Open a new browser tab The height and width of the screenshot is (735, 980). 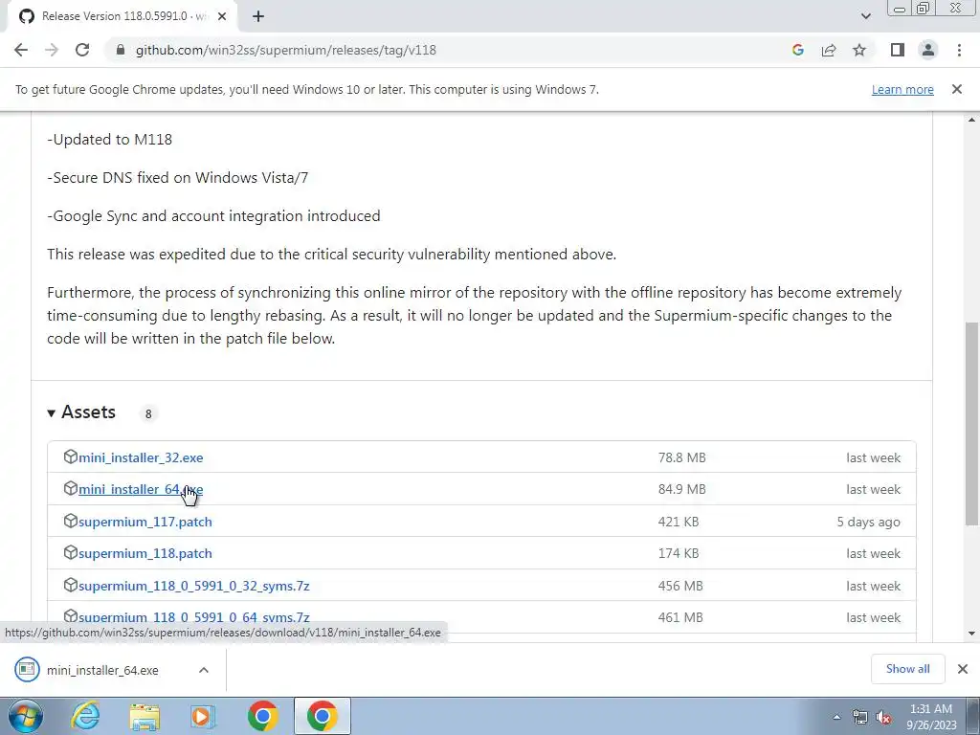click(x=258, y=16)
